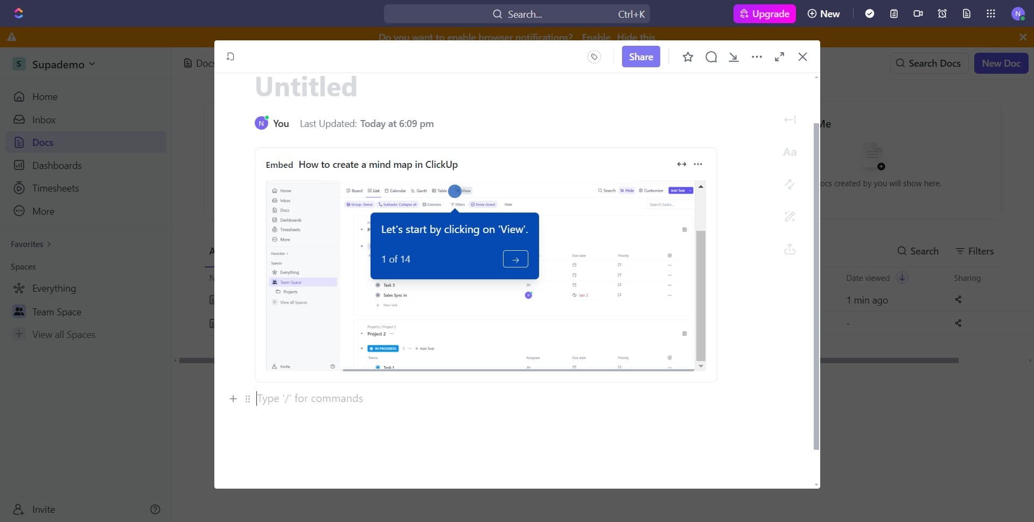Open the doc's ellipsis options menu
Screen dimensions: 1034x522
coord(757,57)
